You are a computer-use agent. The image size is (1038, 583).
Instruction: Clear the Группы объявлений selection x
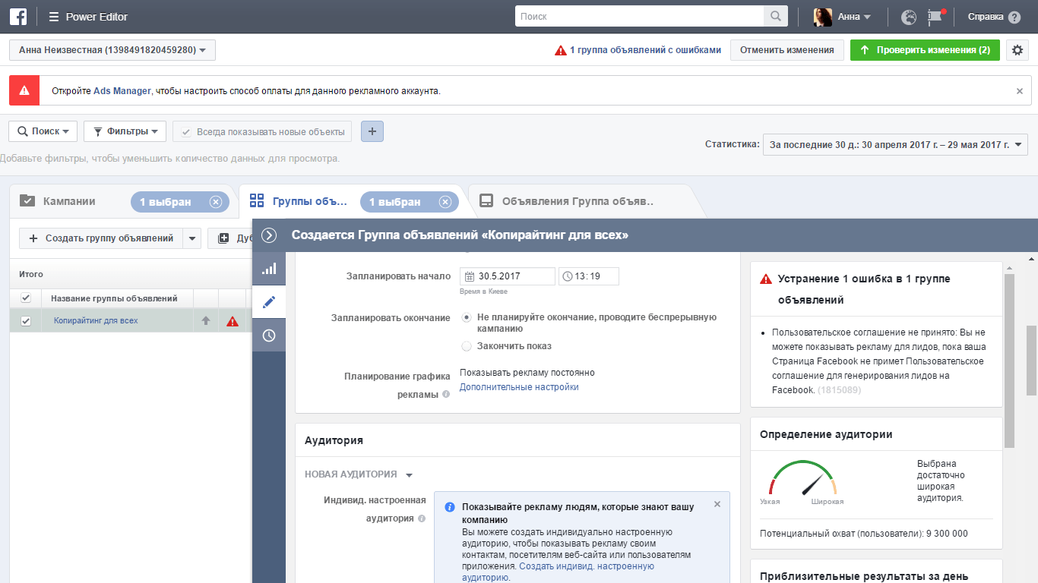point(445,202)
